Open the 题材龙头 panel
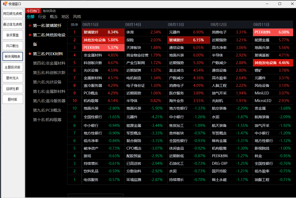 [x=12, y=78]
